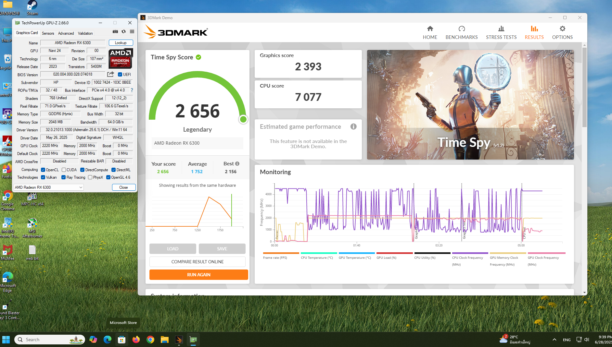Click the GPU-Z screenshot camera icon
The image size is (612, 347).
(115, 31)
